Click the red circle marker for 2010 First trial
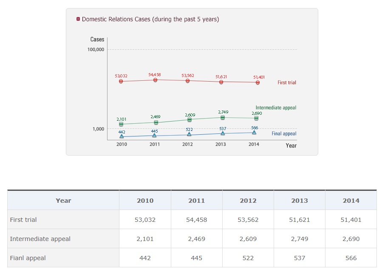Viewport: 382px width, 275px height. 121,81
